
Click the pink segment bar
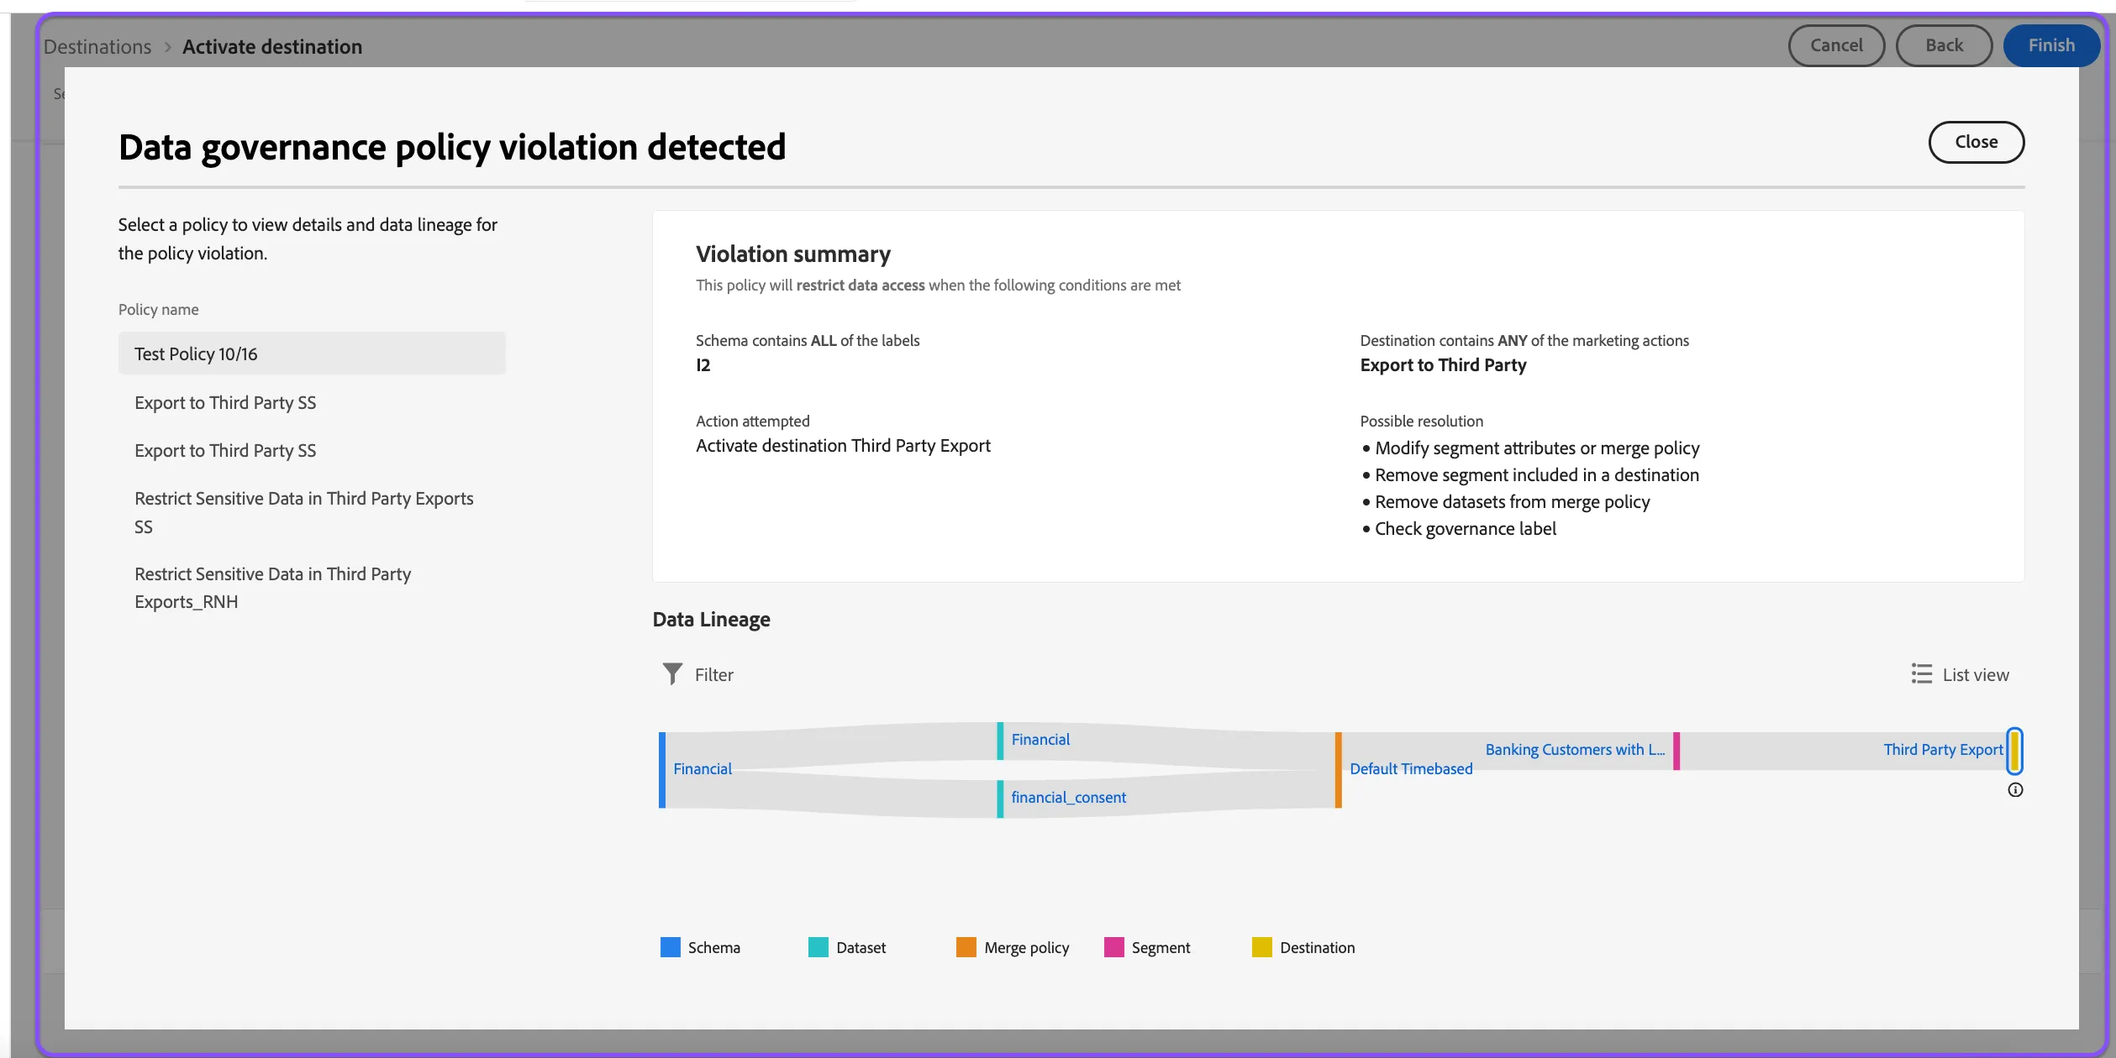point(1676,751)
